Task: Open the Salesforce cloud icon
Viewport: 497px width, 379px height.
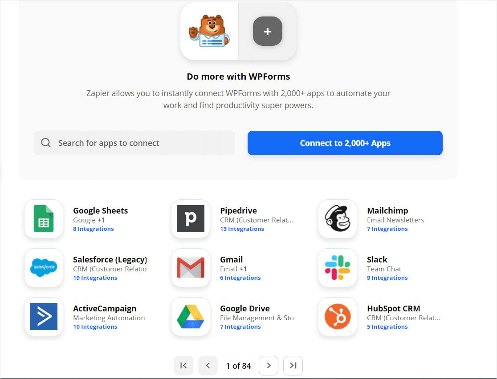Action: pos(44,267)
